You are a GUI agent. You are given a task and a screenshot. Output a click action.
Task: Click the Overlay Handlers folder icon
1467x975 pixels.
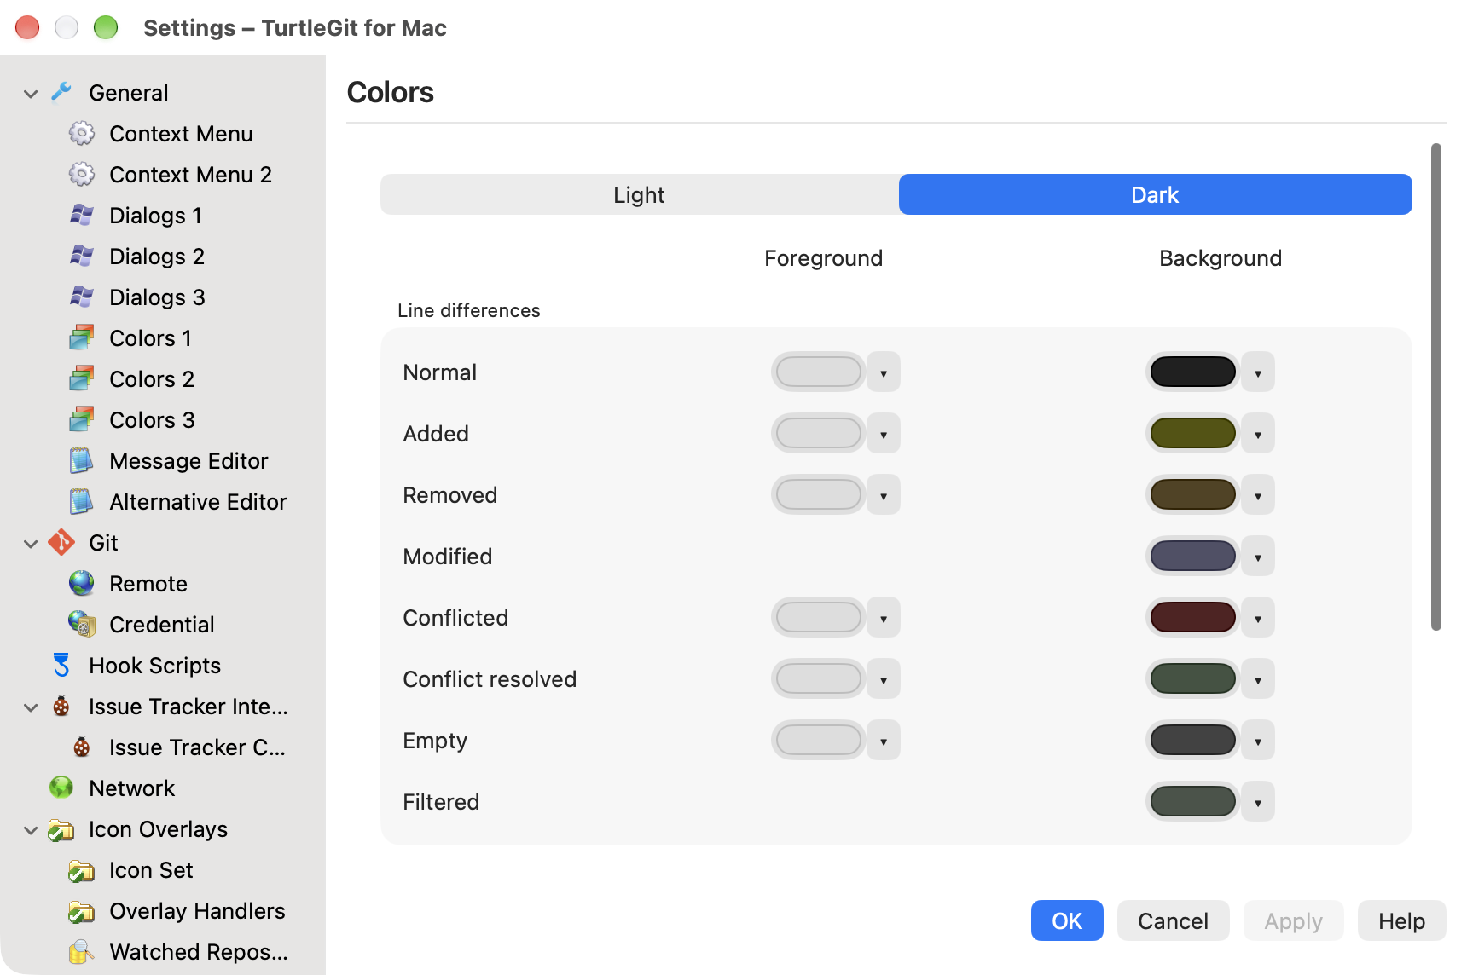tap(82, 910)
